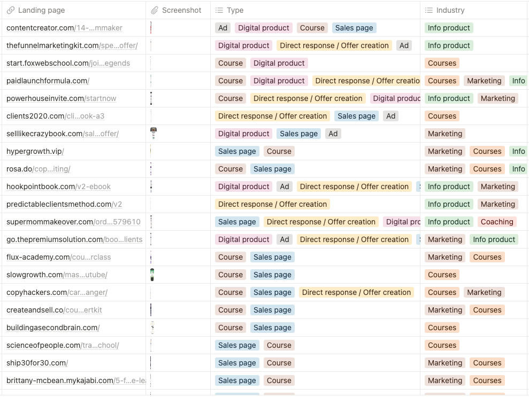The width and height of the screenshot is (529, 397).
Task: Click Digital product tag in contentcreator.com row
Action: 264,28
